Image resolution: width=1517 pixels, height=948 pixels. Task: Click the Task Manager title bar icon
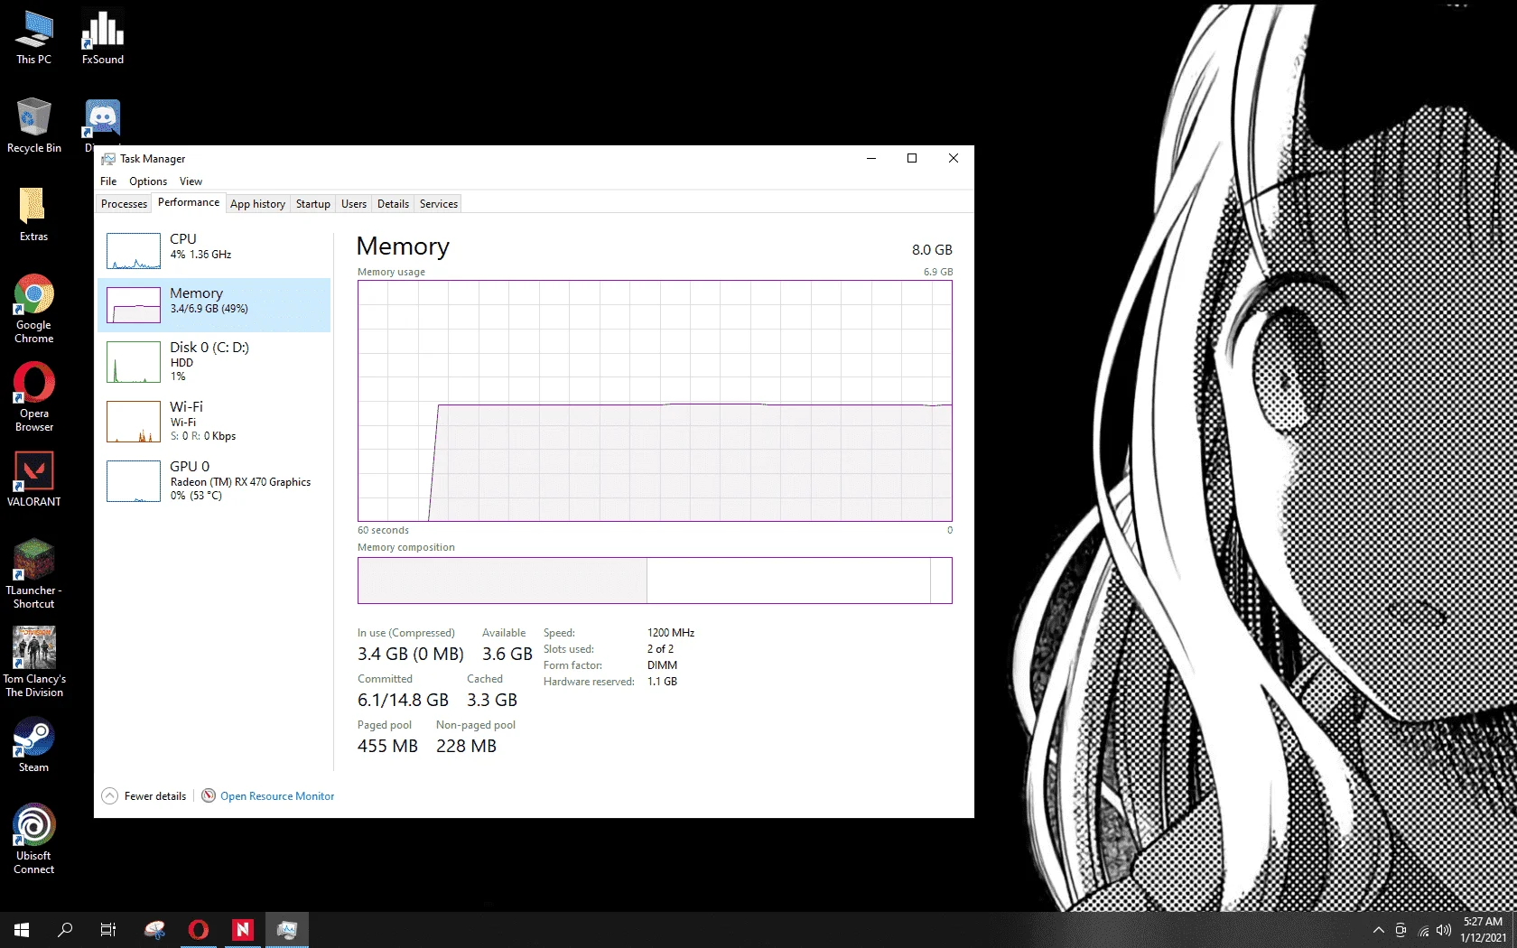[108, 159]
